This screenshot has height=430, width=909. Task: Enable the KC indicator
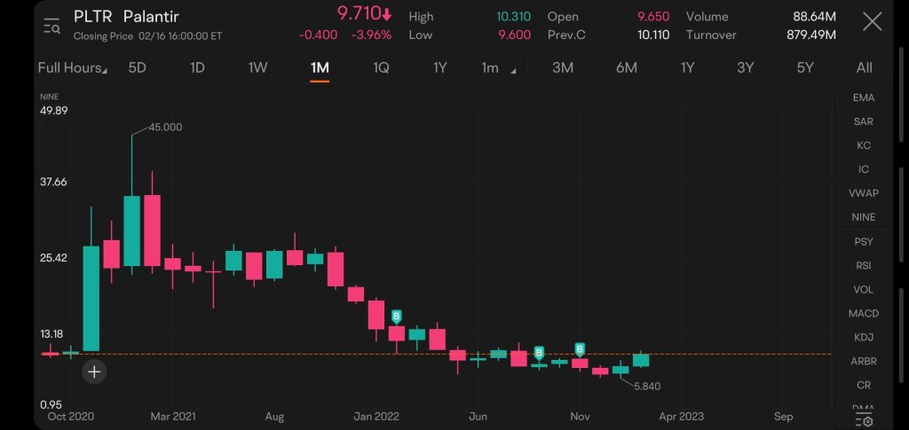click(863, 145)
